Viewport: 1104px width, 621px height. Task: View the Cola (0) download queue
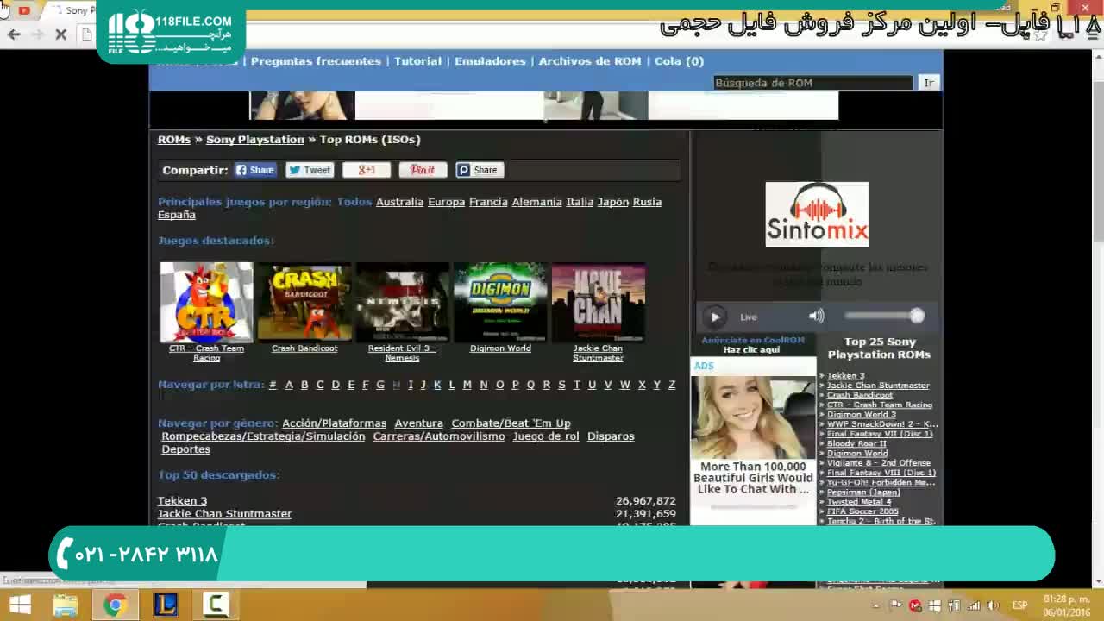coord(679,61)
